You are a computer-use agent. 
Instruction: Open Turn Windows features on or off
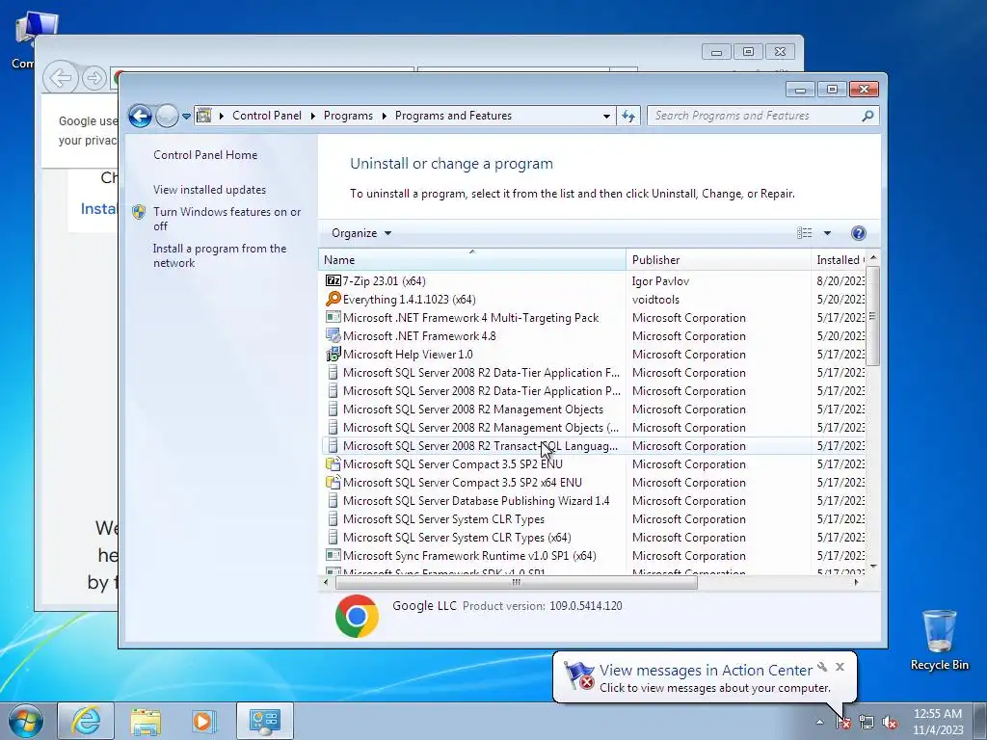click(x=227, y=219)
